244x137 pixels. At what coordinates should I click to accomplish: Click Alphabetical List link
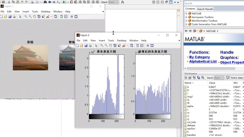(203, 61)
